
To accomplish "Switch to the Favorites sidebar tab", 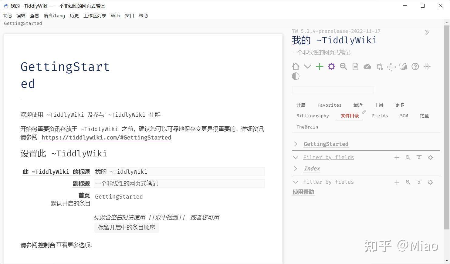I will tap(329, 105).
